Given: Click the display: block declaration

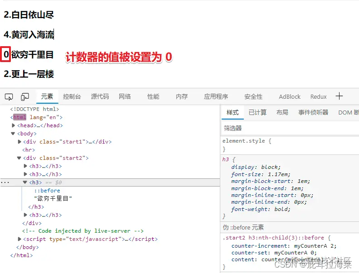Looking at the screenshot, I should [256, 167].
